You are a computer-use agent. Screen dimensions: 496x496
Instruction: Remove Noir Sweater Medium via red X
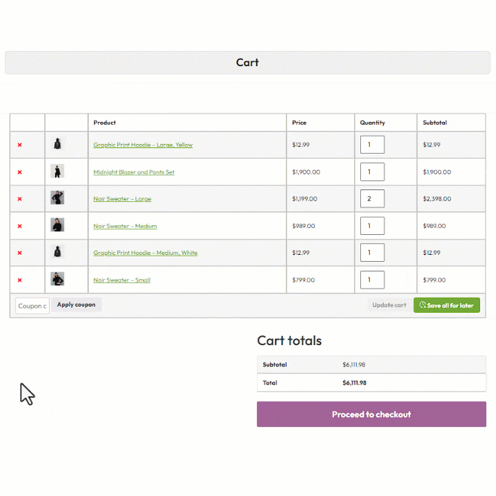19,226
